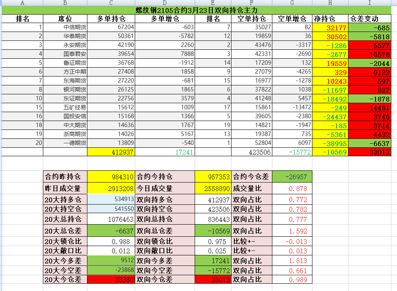Select the 今日成交量 value 2558890
The width and height of the screenshot is (397, 291).
click(213, 188)
